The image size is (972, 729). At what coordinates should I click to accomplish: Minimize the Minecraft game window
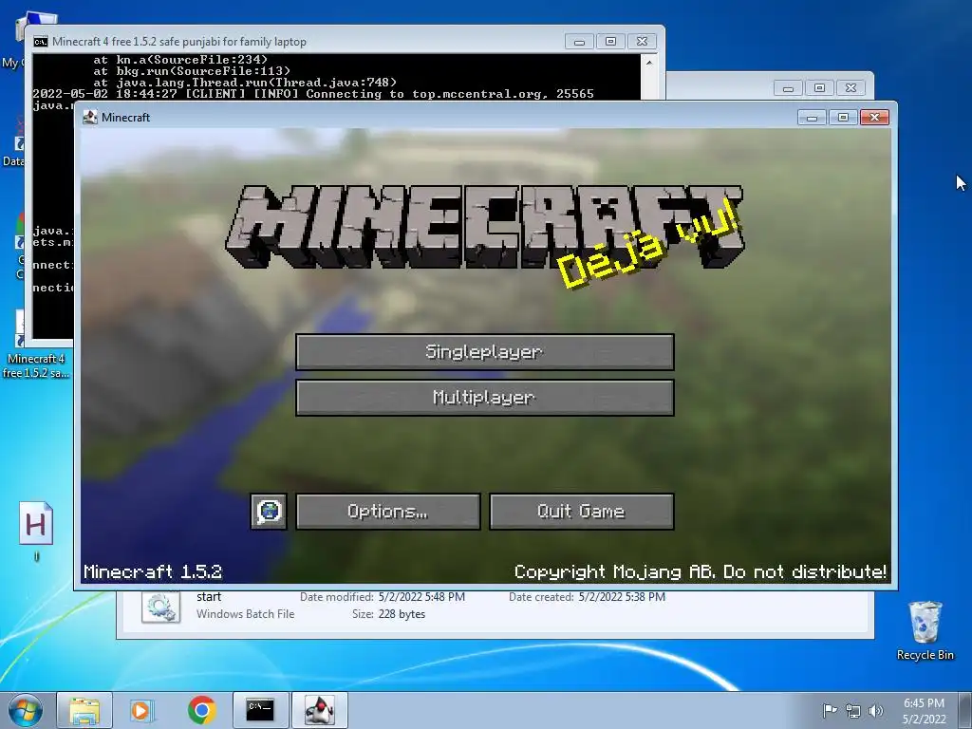coord(812,117)
